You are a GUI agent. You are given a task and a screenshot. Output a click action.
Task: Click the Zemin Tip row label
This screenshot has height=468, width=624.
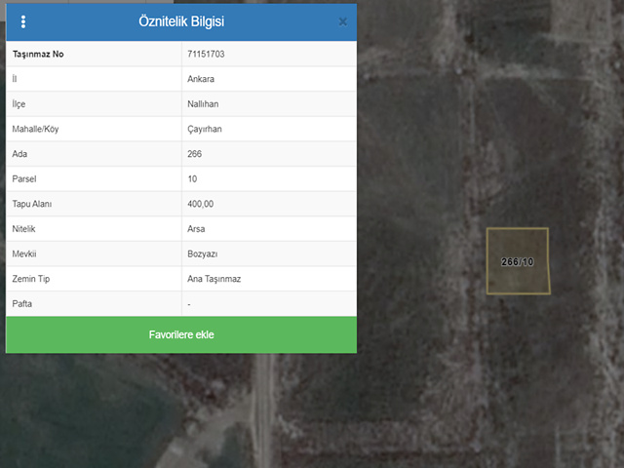point(32,279)
